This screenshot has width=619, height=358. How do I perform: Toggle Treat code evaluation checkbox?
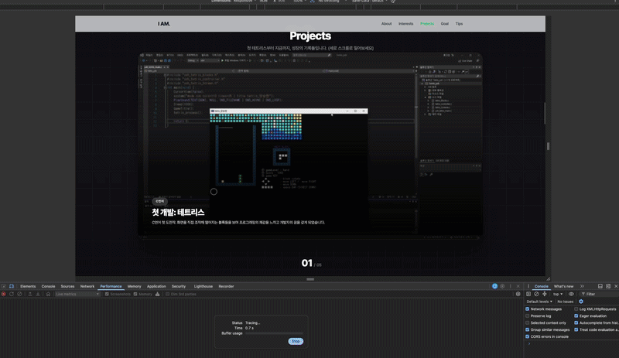coord(576,329)
